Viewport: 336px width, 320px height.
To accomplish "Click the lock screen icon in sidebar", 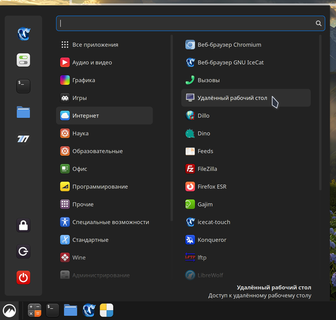I will click(24, 225).
